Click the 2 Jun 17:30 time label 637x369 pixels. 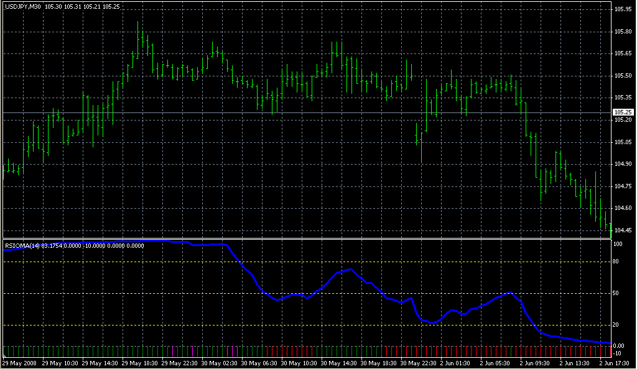615,363
